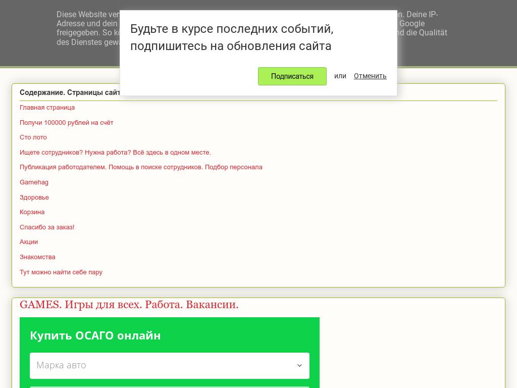
Task: Click the Подписаться subscription button
Action: click(x=292, y=76)
